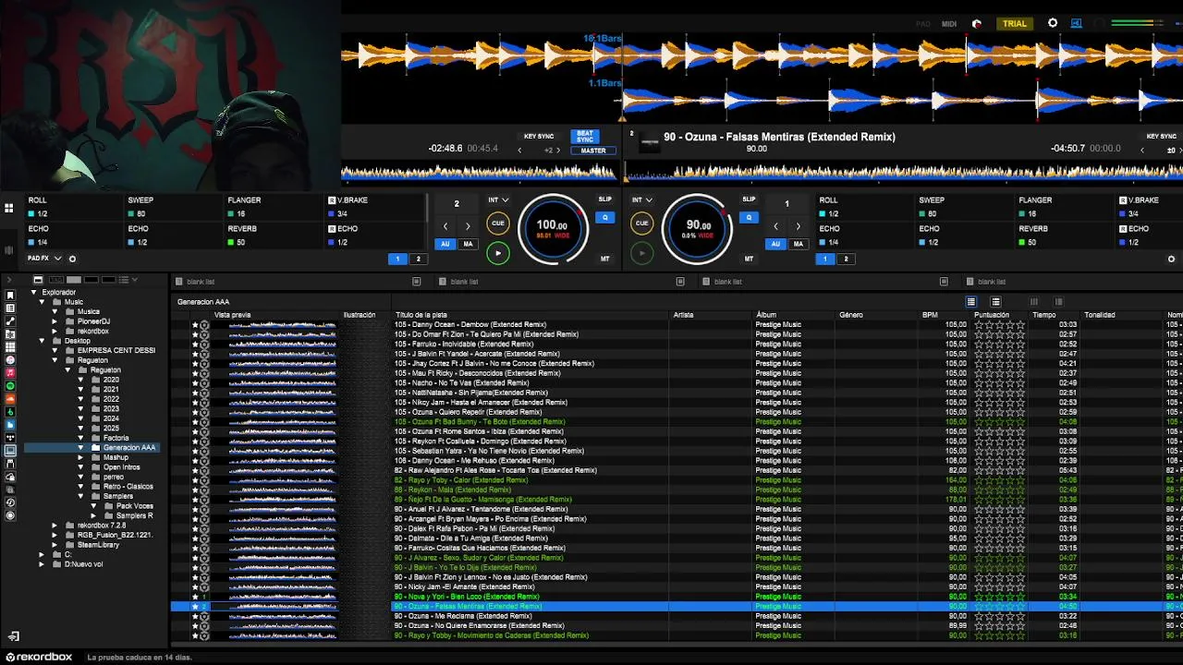This screenshot has width=1183, height=665.
Task: Click the play button on deck 2
Action: (641, 252)
